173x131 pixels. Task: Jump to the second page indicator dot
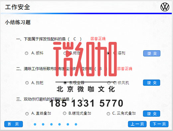[43, 124]
